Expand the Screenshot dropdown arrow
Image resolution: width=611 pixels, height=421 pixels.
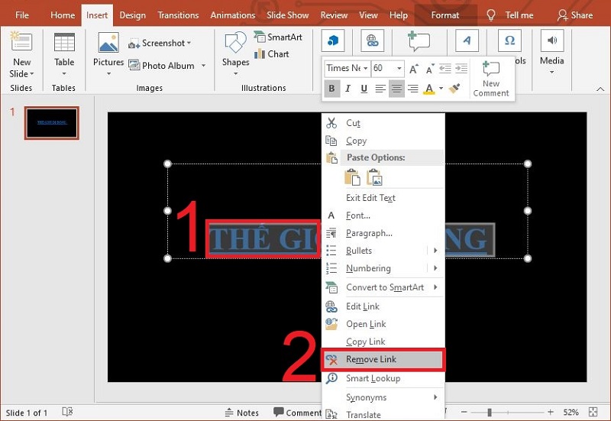[x=189, y=43]
